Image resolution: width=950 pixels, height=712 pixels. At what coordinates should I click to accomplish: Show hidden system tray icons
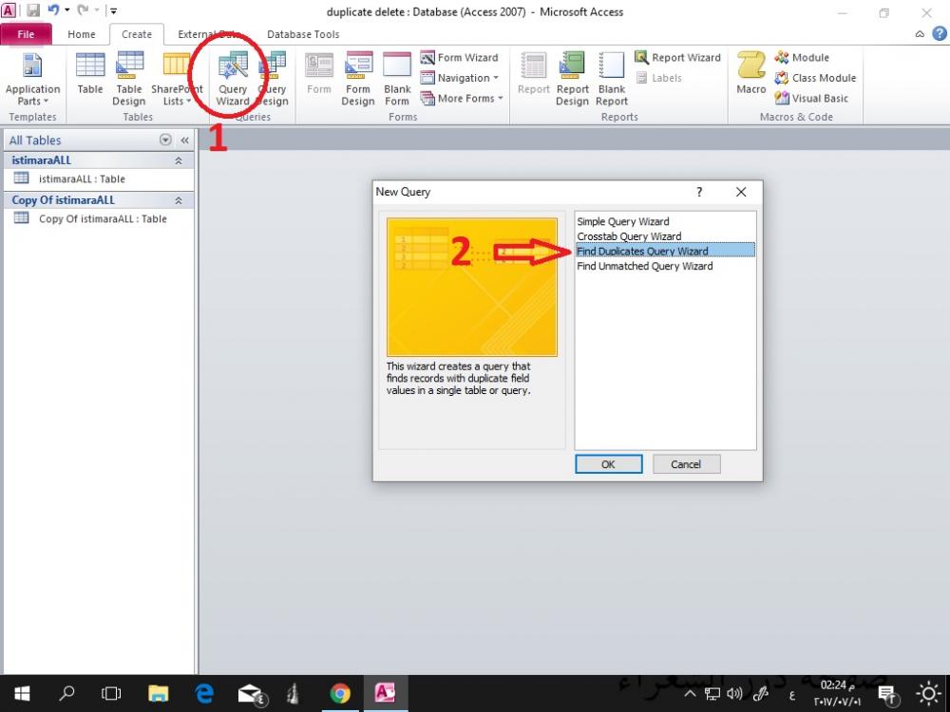click(x=690, y=694)
